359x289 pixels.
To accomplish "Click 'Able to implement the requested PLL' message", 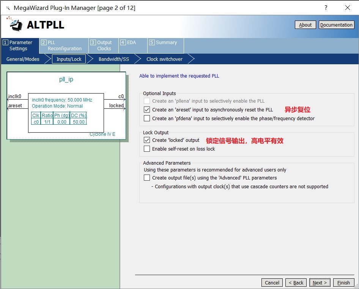I will [x=179, y=76].
